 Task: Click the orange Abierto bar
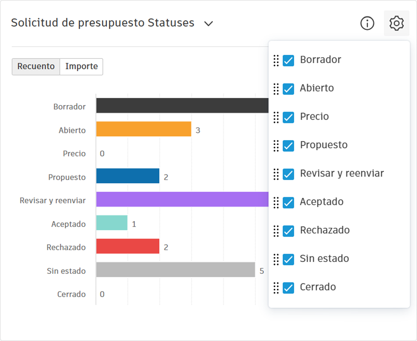(143, 129)
